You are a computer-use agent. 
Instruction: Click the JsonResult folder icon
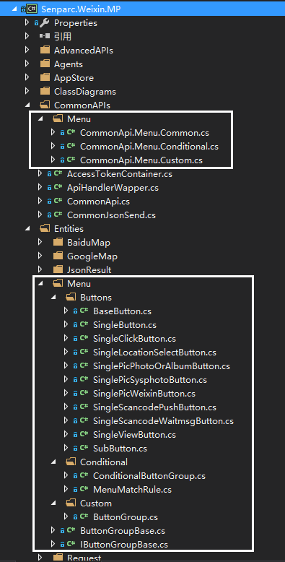pyautogui.click(x=58, y=270)
